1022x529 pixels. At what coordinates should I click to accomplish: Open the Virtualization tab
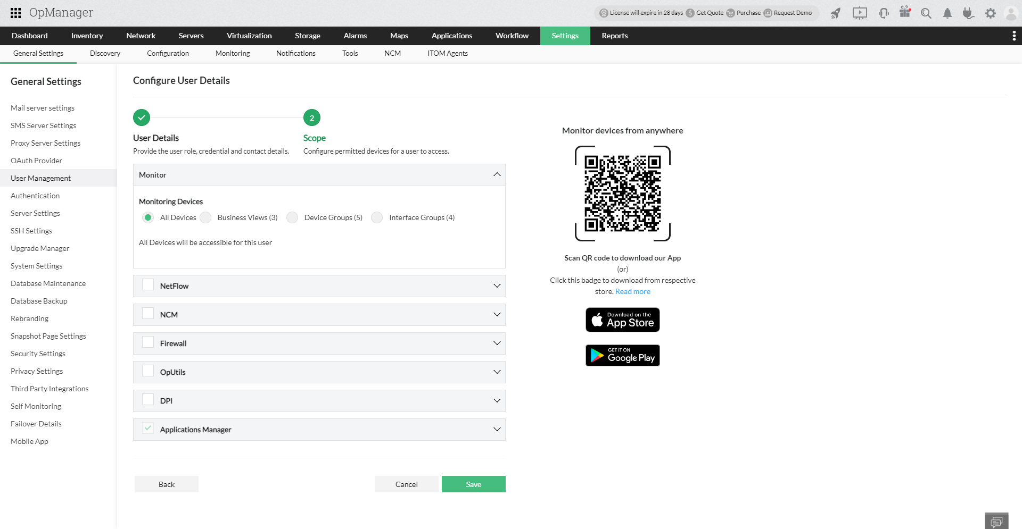click(249, 36)
